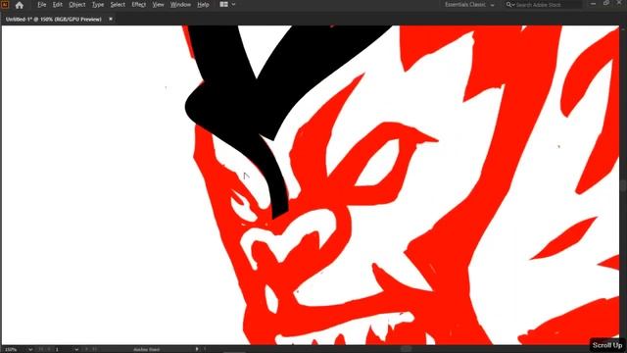This screenshot has width=627, height=353.
Task: Open the artboard navigation dropdown
Action: (76, 349)
